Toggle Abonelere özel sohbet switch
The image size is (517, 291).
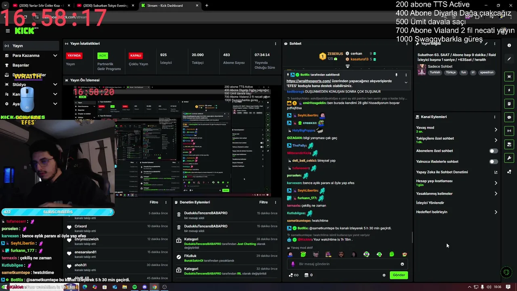[494, 151]
